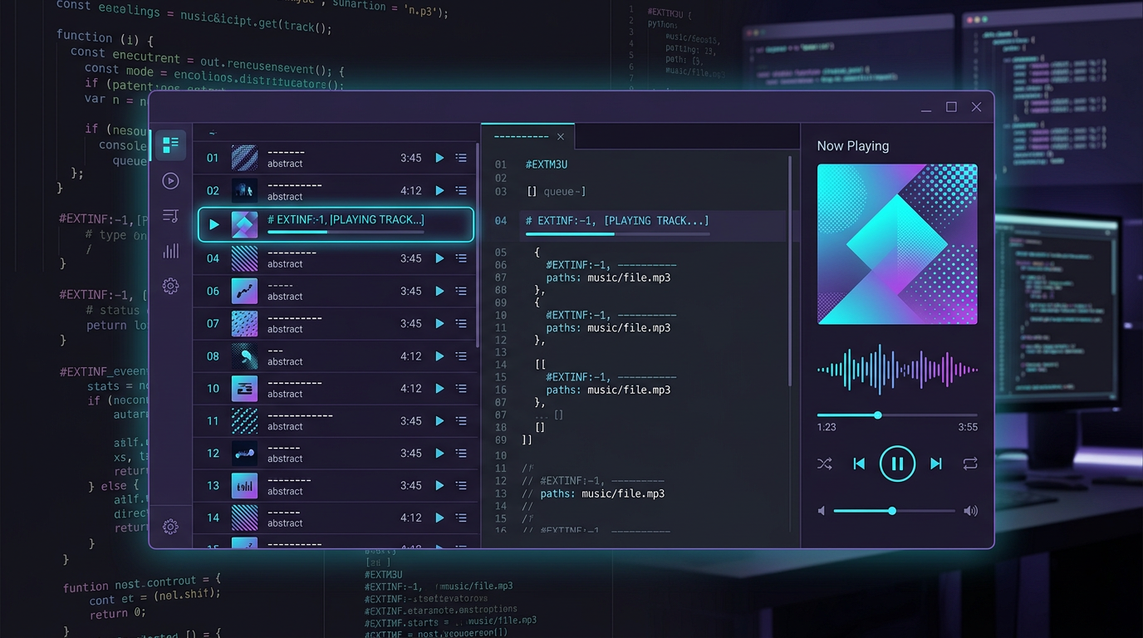This screenshot has height=638, width=1143.
Task: Open the playlist queue sidebar icon
Action: 170,216
